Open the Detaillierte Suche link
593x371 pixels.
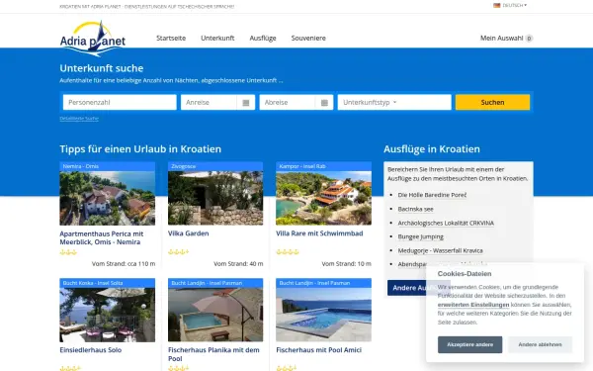79,119
